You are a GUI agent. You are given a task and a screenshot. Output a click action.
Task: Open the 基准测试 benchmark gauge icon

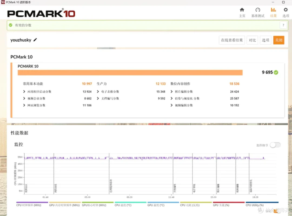pyautogui.click(x=258, y=10)
